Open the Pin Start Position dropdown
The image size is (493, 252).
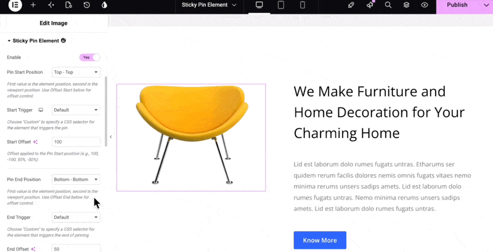76,72
